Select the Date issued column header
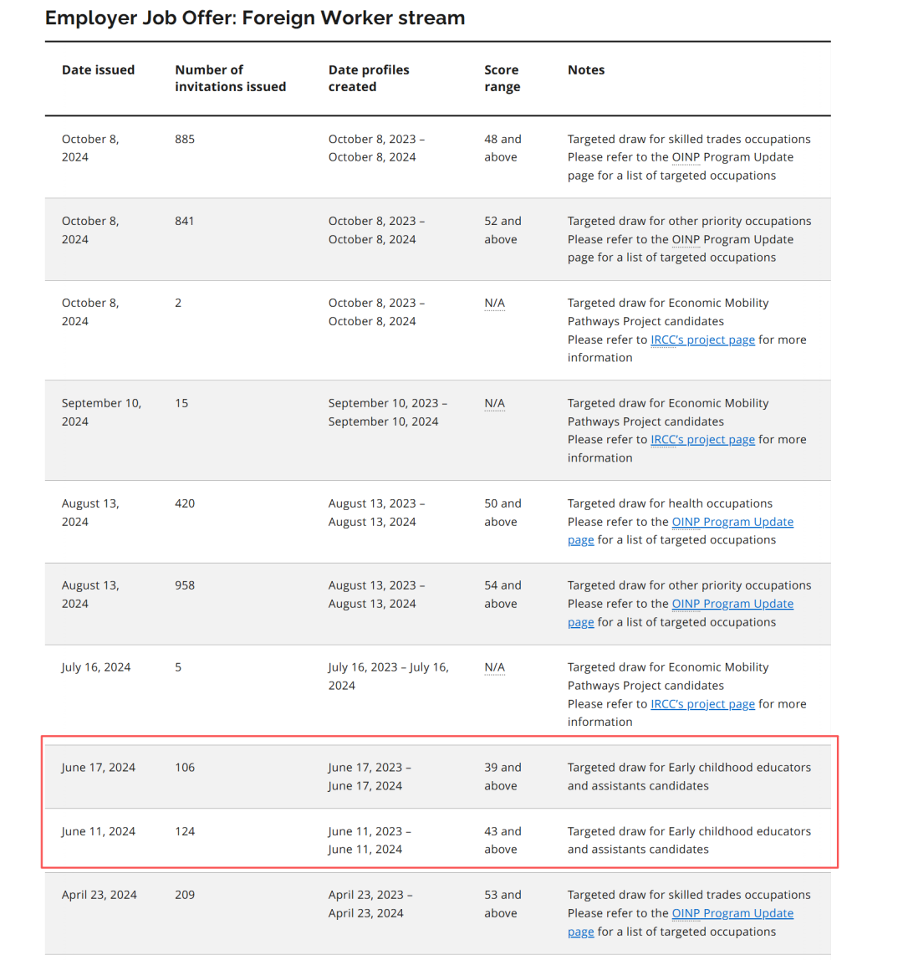 [x=98, y=69]
